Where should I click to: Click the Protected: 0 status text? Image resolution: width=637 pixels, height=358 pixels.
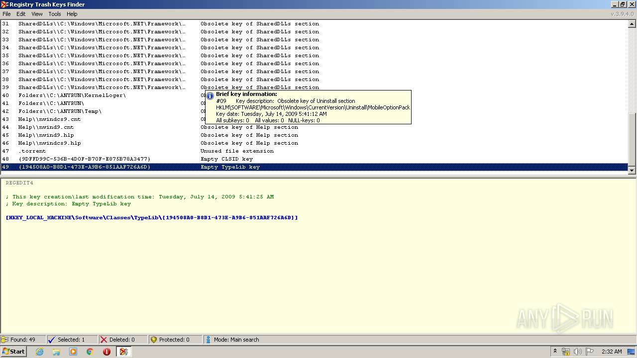pos(174,340)
